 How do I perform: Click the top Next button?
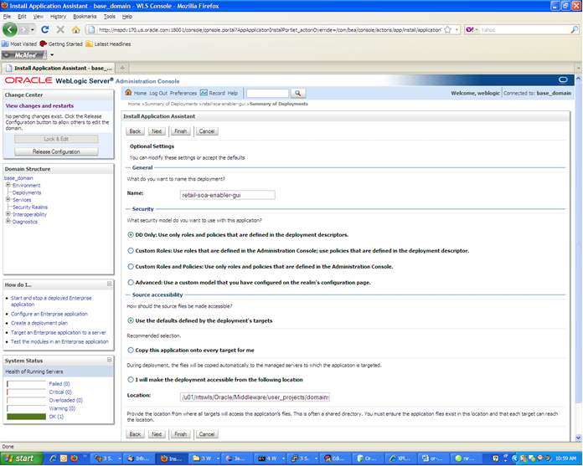pyautogui.click(x=157, y=131)
